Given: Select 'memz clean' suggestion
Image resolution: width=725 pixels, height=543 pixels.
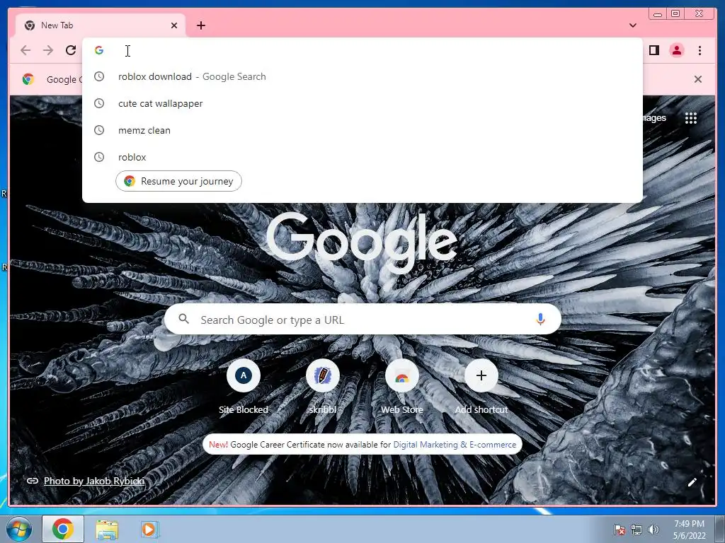Looking at the screenshot, I should [362, 130].
